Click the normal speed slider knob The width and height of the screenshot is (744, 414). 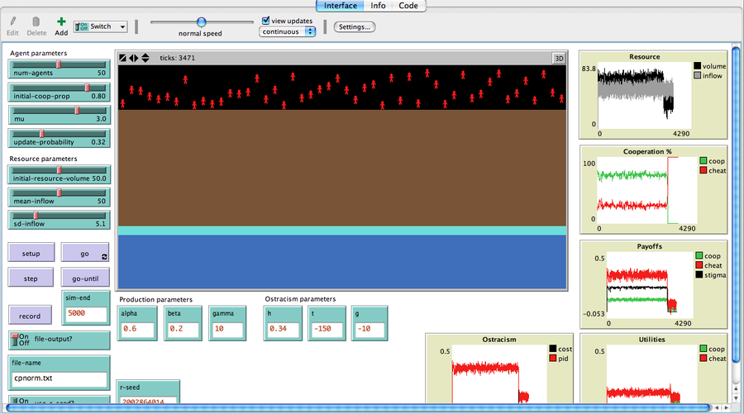(x=202, y=21)
